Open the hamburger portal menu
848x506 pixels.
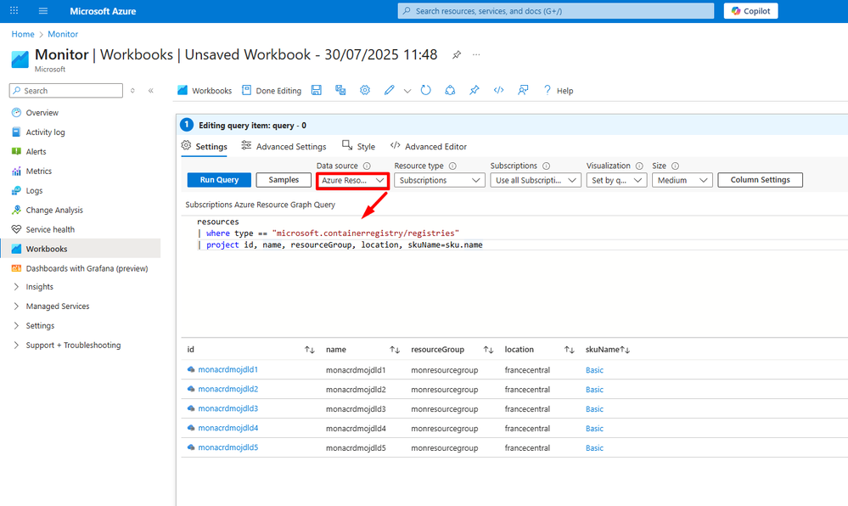click(x=43, y=11)
